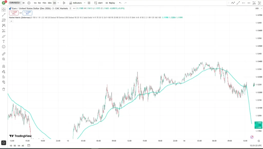
Task: Toggle magnet mode for drawings
Action: point(4,66)
